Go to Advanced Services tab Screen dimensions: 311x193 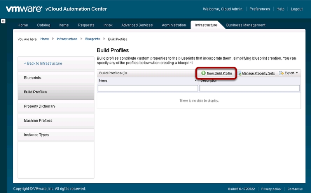[137, 25]
